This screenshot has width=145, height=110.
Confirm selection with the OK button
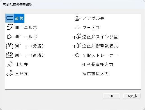tap(111, 96)
